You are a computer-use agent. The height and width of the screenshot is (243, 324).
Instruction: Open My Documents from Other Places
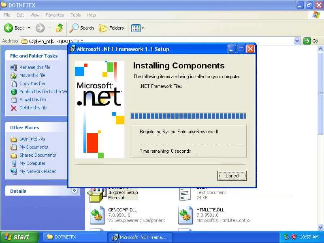[34, 147]
